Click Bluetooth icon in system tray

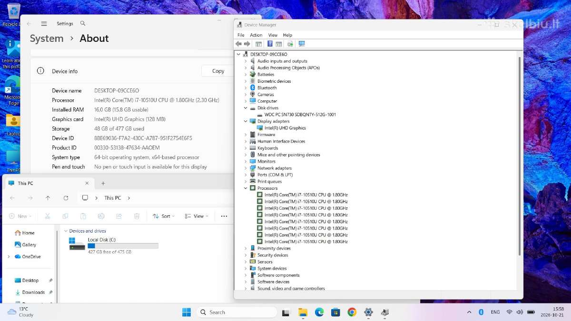pos(481,312)
